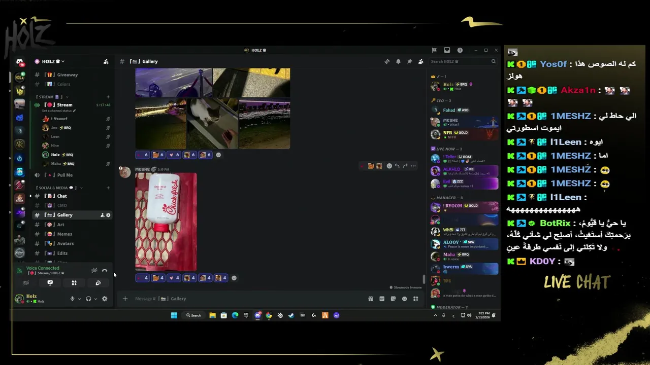This screenshot has height=365, width=650.
Task: Open microphone input options arrow
Action: [79, 299]
